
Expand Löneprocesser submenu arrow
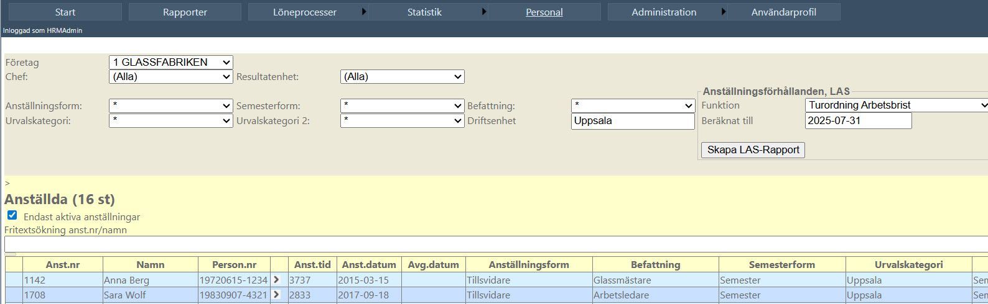(x=364, y=12)
